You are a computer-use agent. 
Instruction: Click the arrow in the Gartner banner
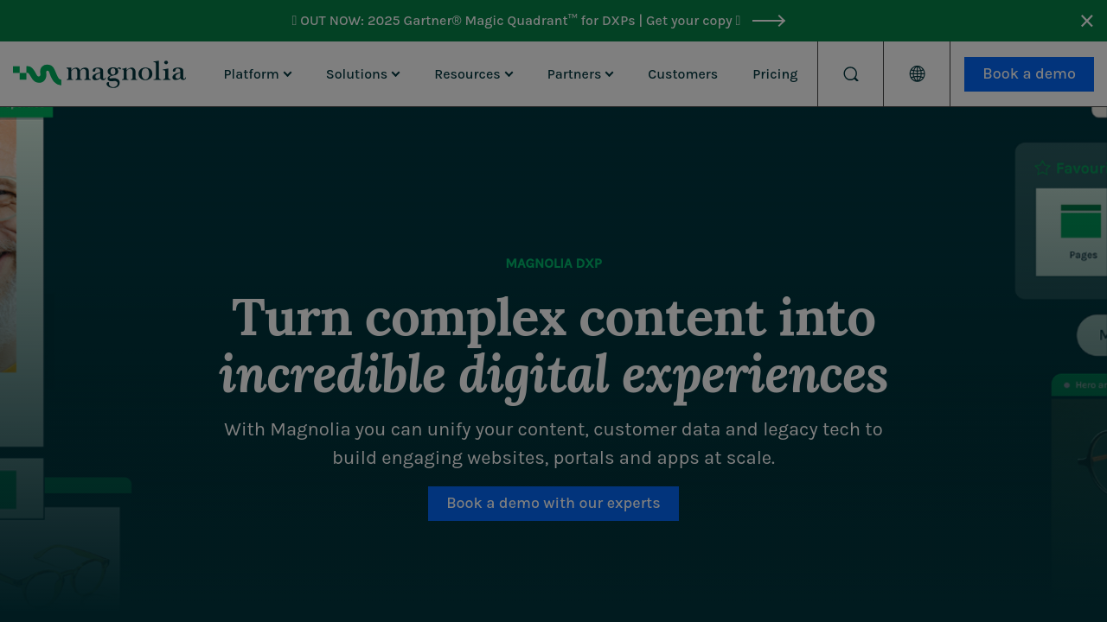click(768, 21)
